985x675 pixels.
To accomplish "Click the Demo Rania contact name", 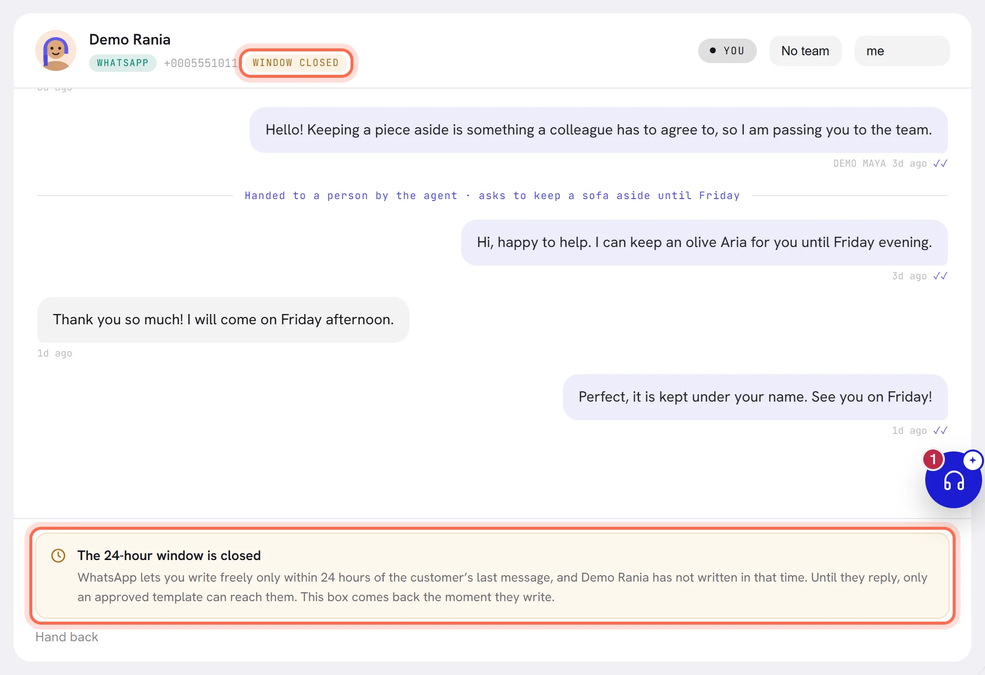I will [x=130, y=40].
